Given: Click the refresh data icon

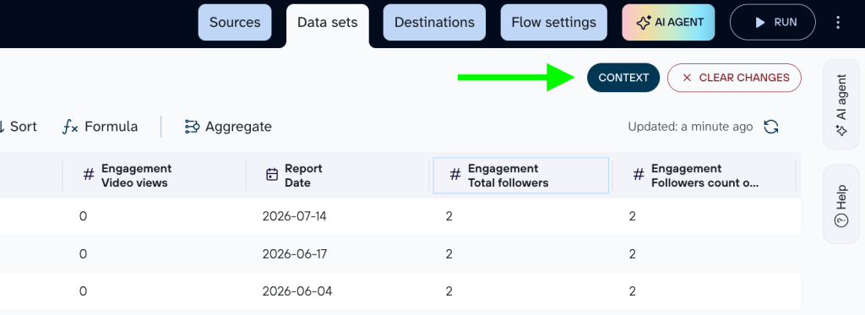Looking at the screenshot, I should coord(771,127).
